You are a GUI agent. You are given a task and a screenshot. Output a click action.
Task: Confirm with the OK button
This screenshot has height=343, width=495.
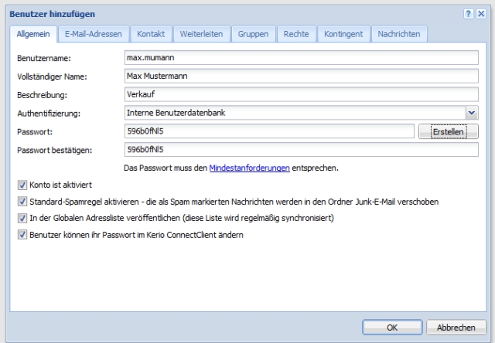(392, 327)
